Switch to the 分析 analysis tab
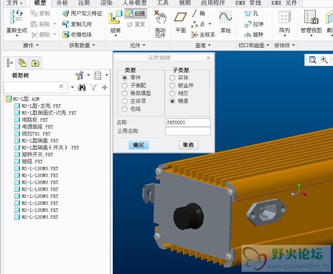Screen dimensions: 333x274 coord(62,3)
